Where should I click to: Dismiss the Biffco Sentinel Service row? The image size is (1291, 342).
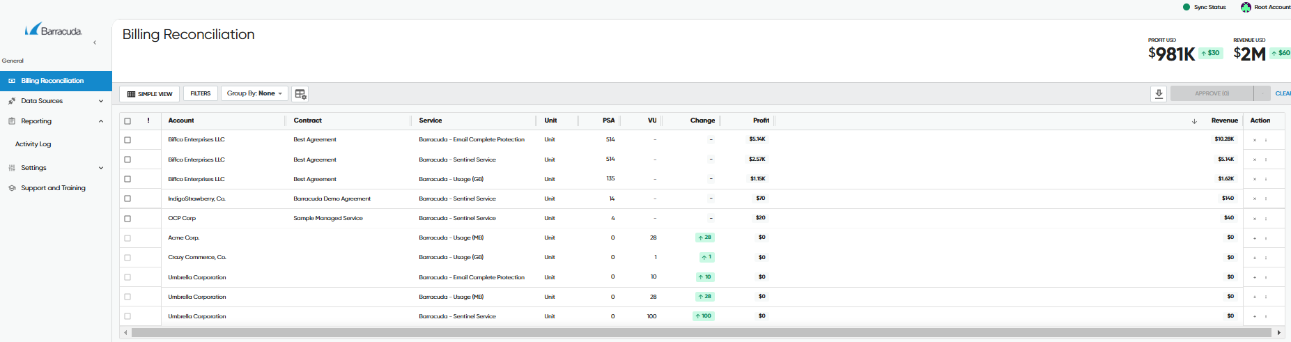tap(1255, 160)
